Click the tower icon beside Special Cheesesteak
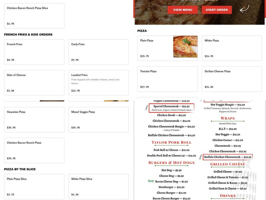 click(146, 108)
